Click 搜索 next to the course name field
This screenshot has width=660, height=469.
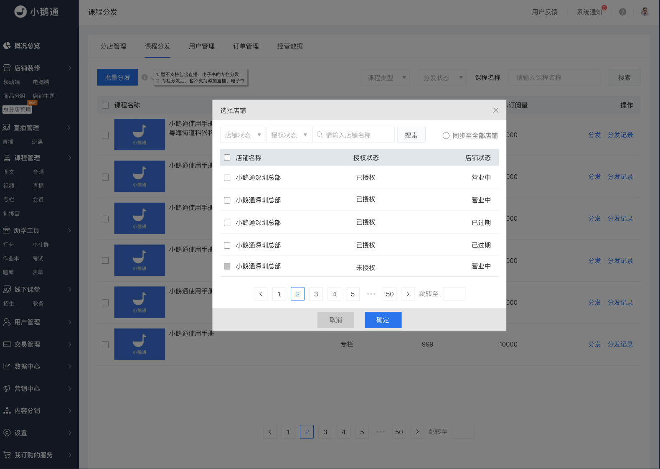coord(624,77)
